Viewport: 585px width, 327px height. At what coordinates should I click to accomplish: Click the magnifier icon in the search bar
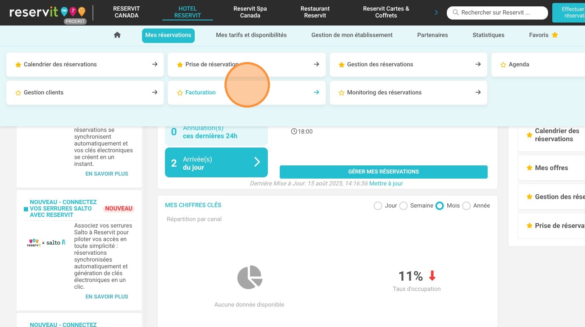[x=455, y=13]
